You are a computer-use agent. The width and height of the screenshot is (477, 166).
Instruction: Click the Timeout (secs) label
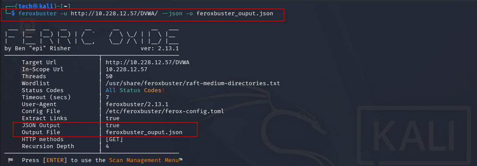(x=46, y=97)
